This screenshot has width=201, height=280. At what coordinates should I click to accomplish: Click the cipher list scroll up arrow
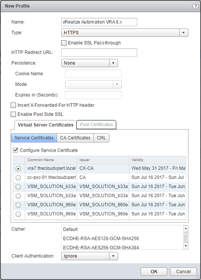[186, 228]
